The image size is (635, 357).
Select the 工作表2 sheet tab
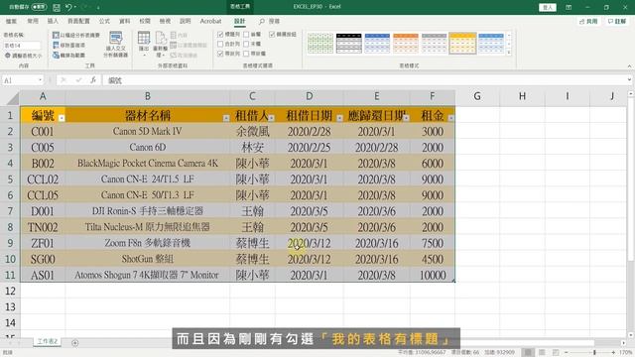pos(48,341)
